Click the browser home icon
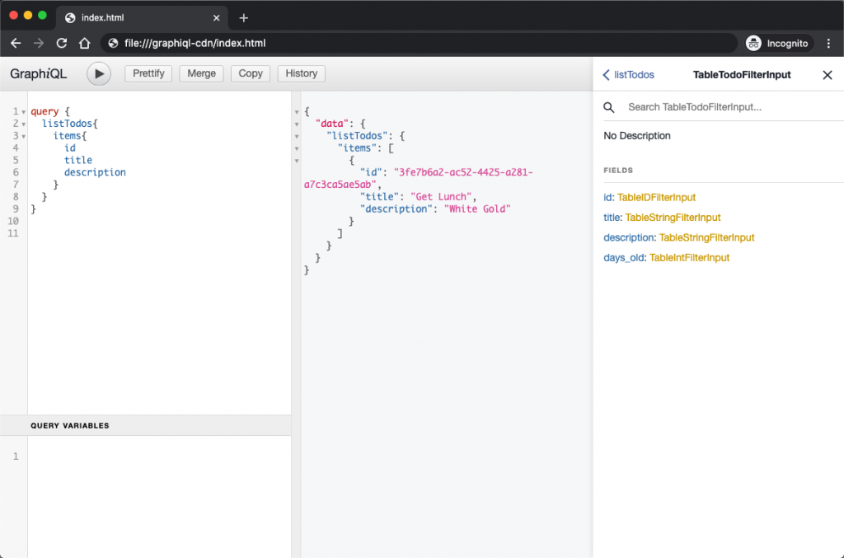Image resolution: width=844 pixels, height=558 pixels. [84, 43]
